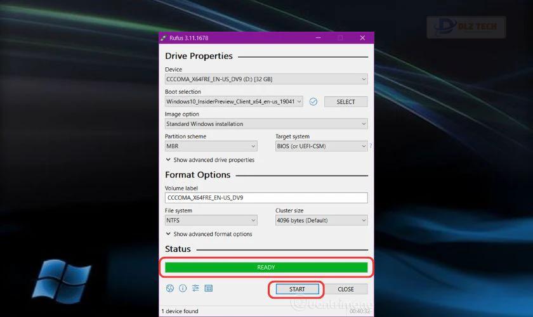This screenshot has height=317, width=533.
Task: Click the 'Drive Properties' heading
Action: coord(199,56)
